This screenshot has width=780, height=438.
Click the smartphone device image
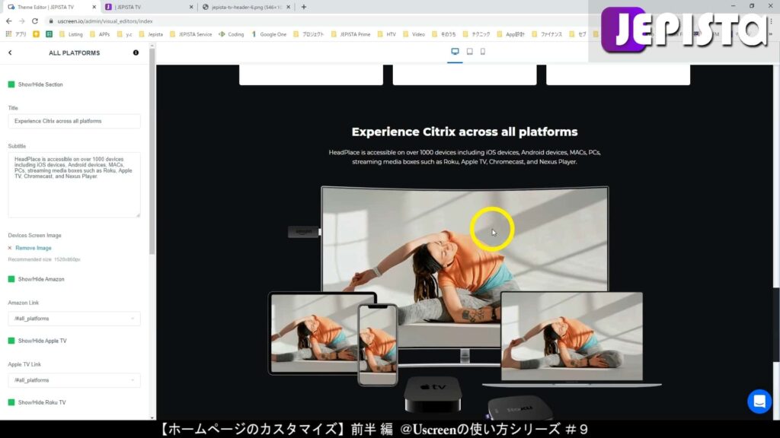click(x=378, y=344)
